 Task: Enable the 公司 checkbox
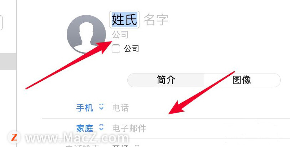(x=116, y=49)
